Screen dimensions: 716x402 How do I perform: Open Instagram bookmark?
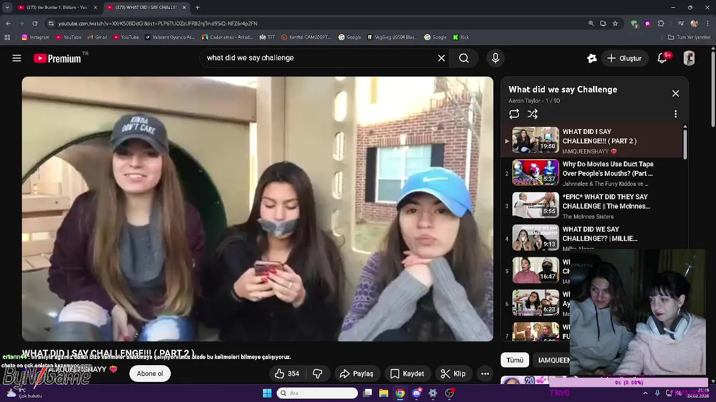(36, 37)
